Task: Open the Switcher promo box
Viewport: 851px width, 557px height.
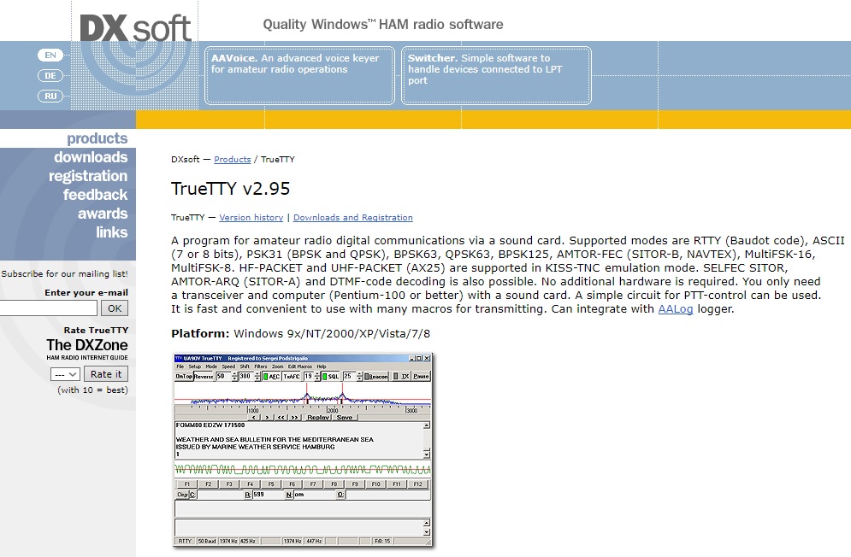Action: click(x=495, y=75)
